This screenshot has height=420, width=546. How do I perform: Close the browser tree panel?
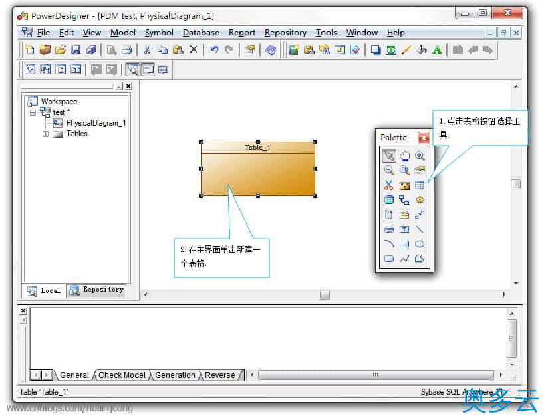click(128, 86)
